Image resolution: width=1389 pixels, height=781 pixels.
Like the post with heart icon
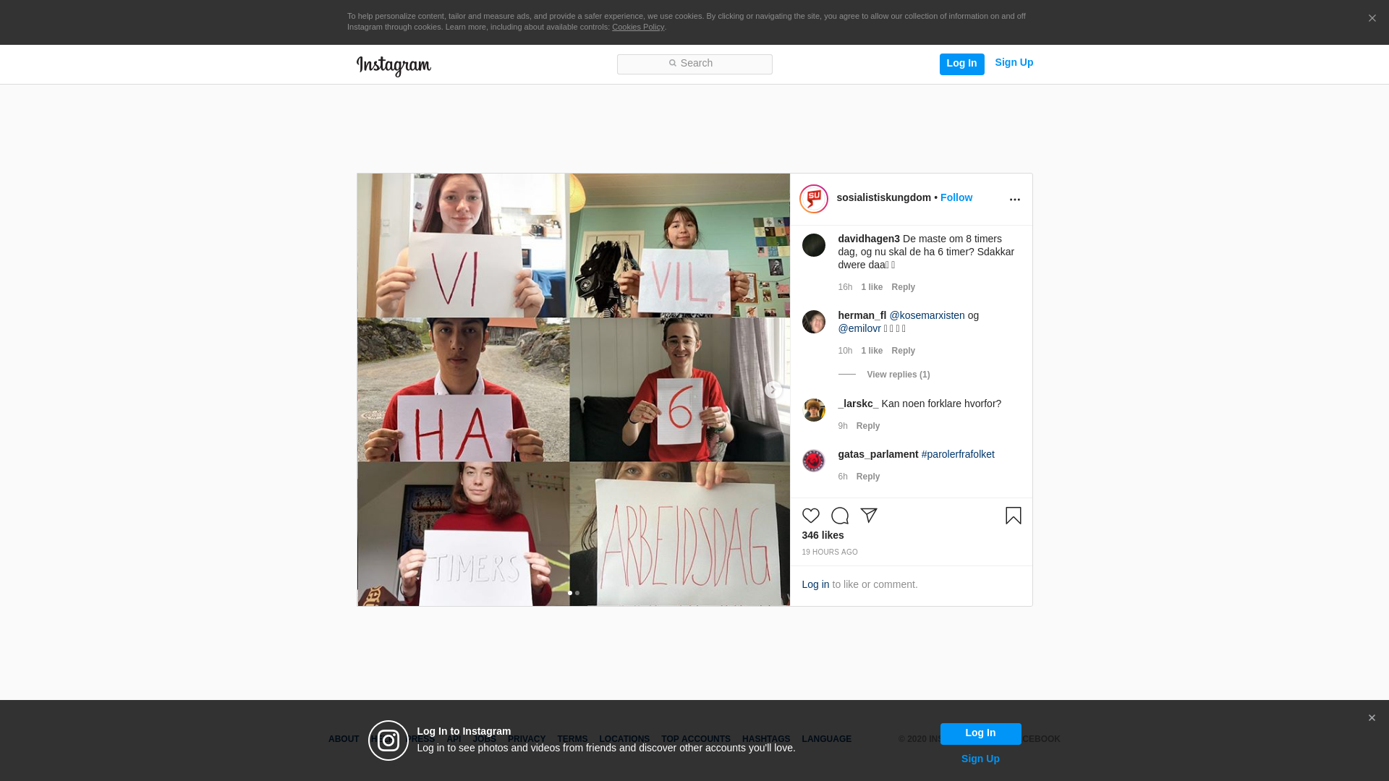coord(810,516)
